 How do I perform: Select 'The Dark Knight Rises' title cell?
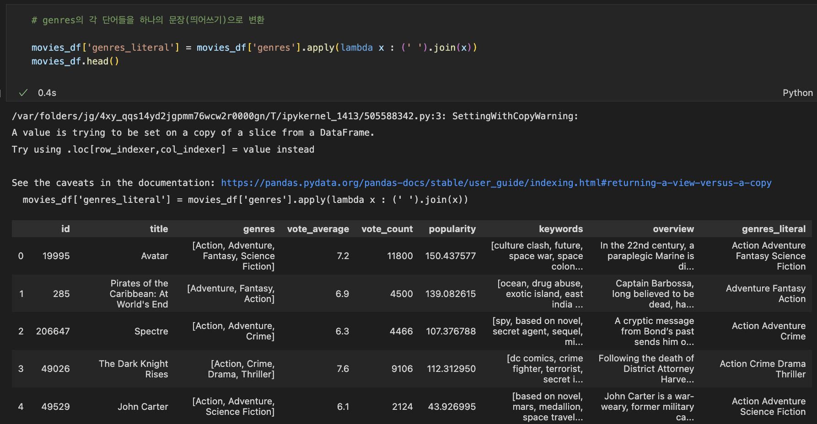click(x=134, y=369)
